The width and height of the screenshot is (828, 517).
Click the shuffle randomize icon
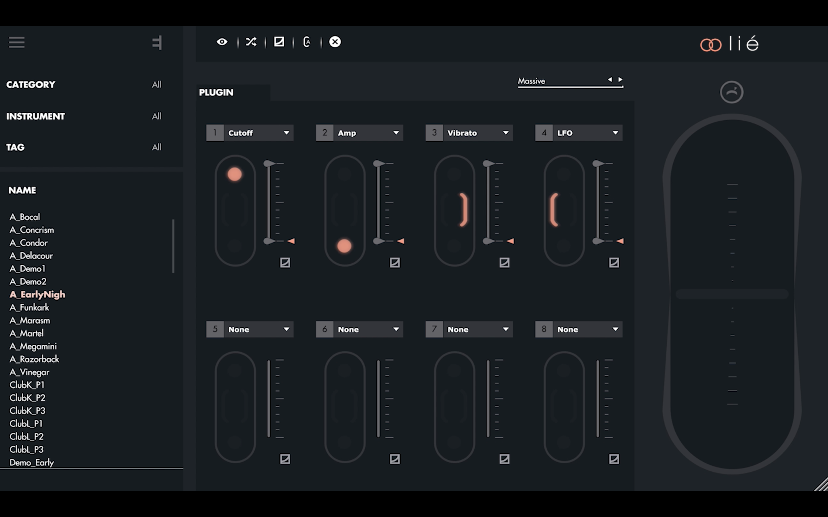coord(251,42)
